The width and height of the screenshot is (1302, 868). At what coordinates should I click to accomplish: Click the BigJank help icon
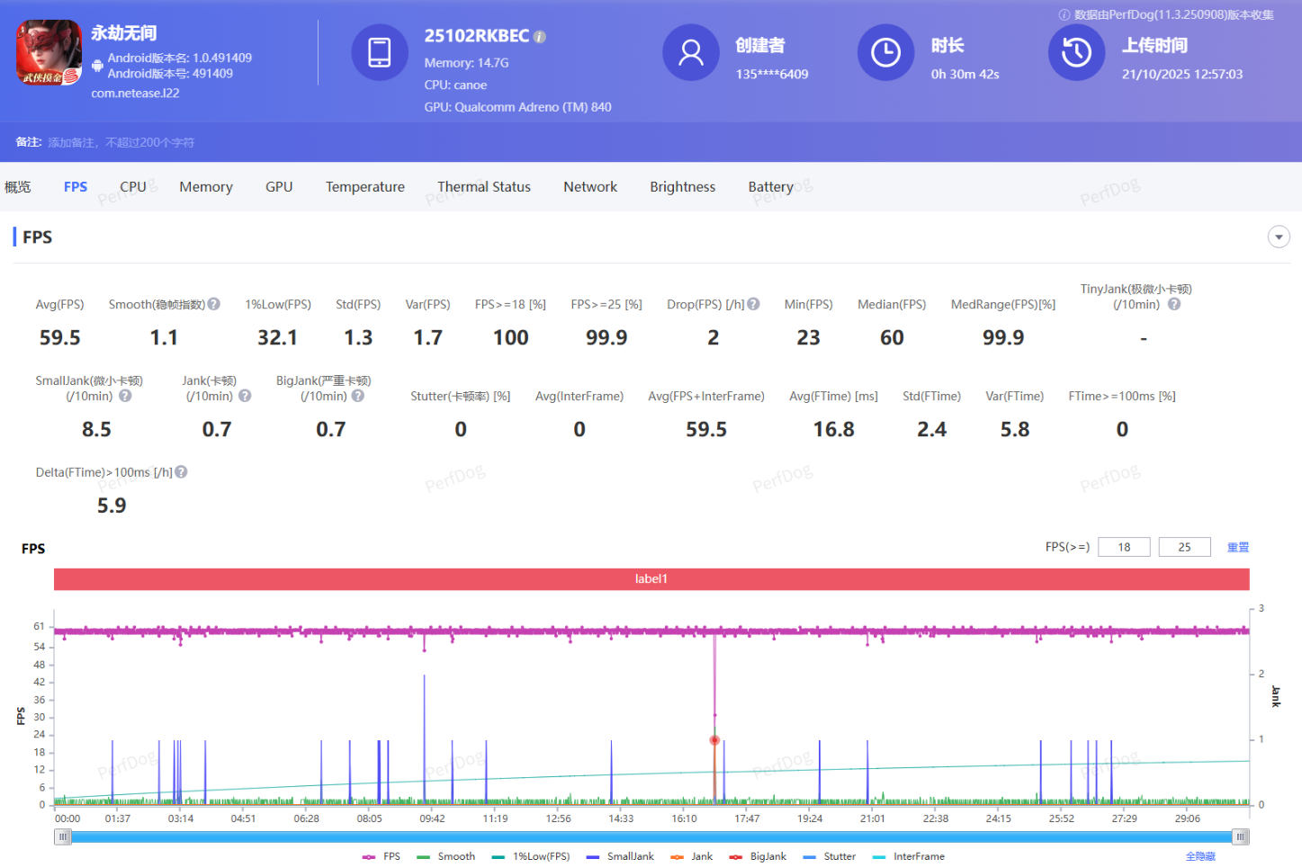[358, 396]
